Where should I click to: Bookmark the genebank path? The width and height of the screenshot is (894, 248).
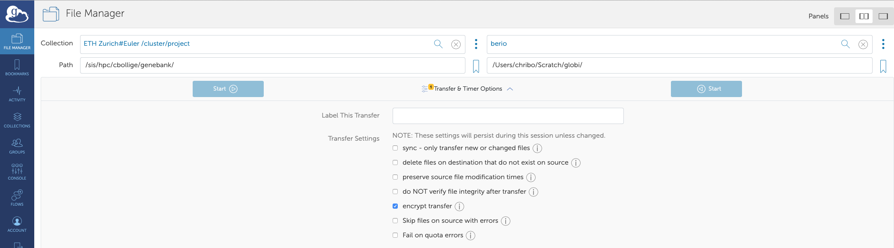pos(476,66)
